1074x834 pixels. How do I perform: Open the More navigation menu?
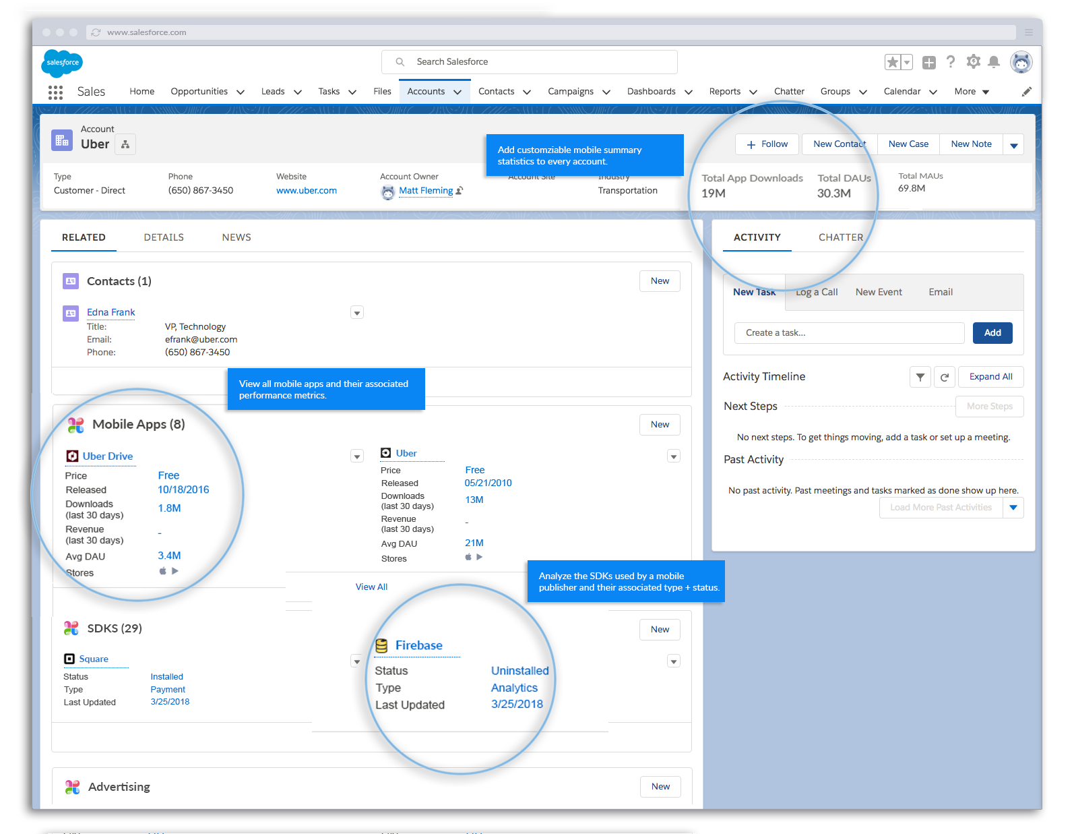971,92
